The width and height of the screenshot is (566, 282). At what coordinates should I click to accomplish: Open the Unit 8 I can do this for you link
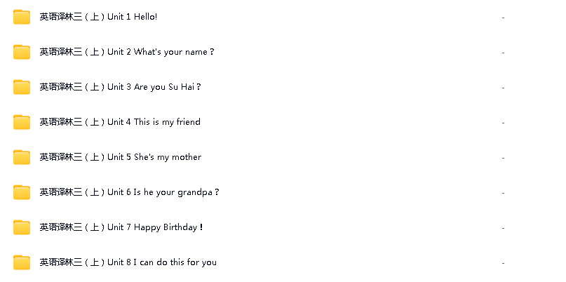pyautogui.click(x=128, y=262)
